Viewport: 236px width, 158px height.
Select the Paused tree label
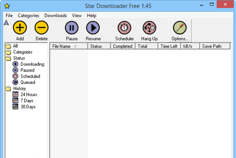[x=28, y=70]
